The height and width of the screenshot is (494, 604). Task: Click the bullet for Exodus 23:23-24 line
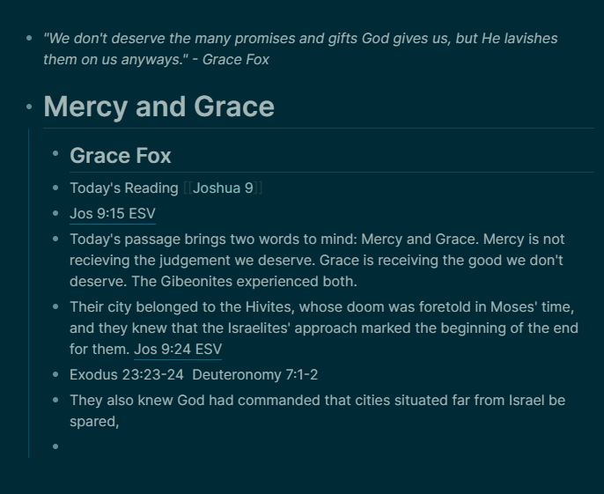coord(55,374)
